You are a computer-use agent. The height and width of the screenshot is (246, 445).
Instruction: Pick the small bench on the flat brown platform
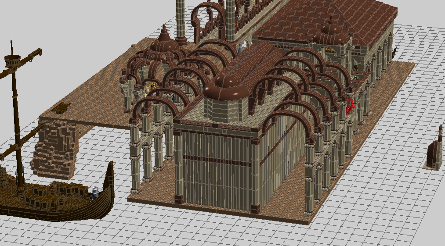[62, 108]
